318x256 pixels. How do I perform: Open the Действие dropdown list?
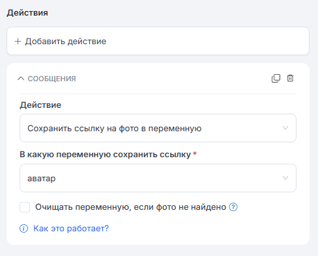tap(158, 128)
